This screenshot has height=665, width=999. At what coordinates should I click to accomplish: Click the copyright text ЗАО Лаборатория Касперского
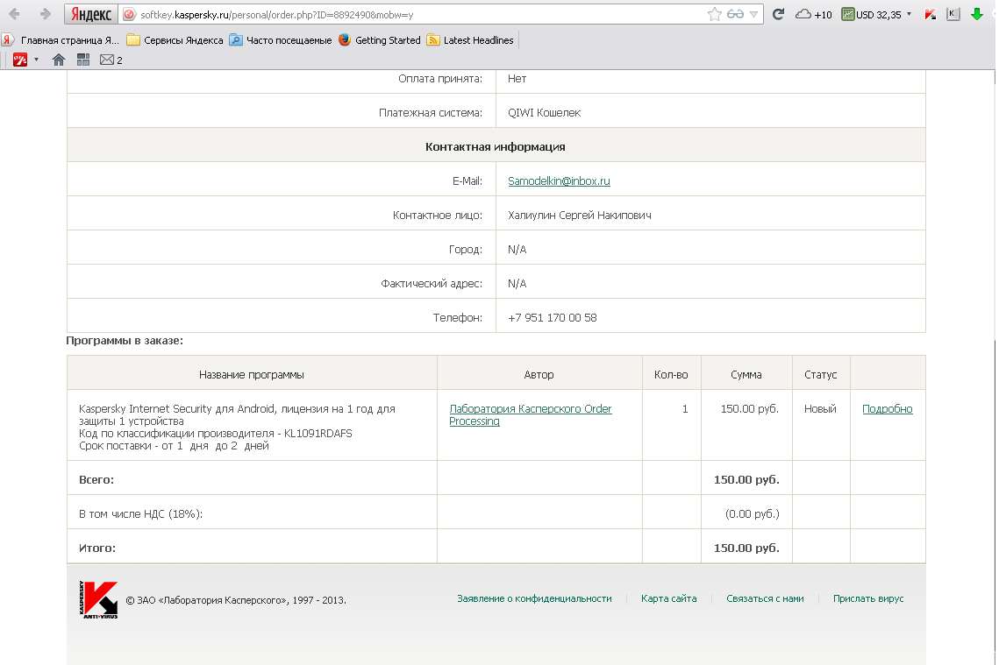click(236, 600)
